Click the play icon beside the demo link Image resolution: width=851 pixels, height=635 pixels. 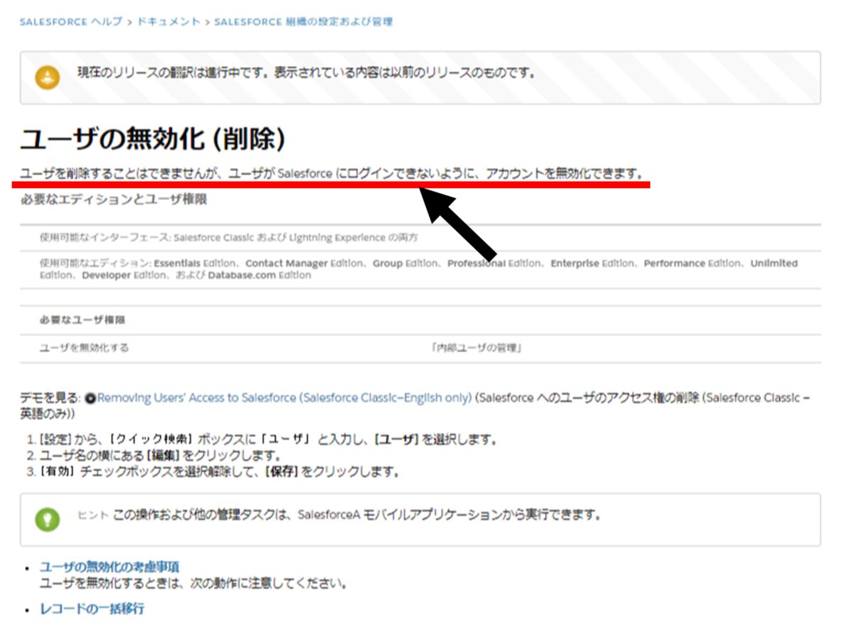(x=90, y=398)
